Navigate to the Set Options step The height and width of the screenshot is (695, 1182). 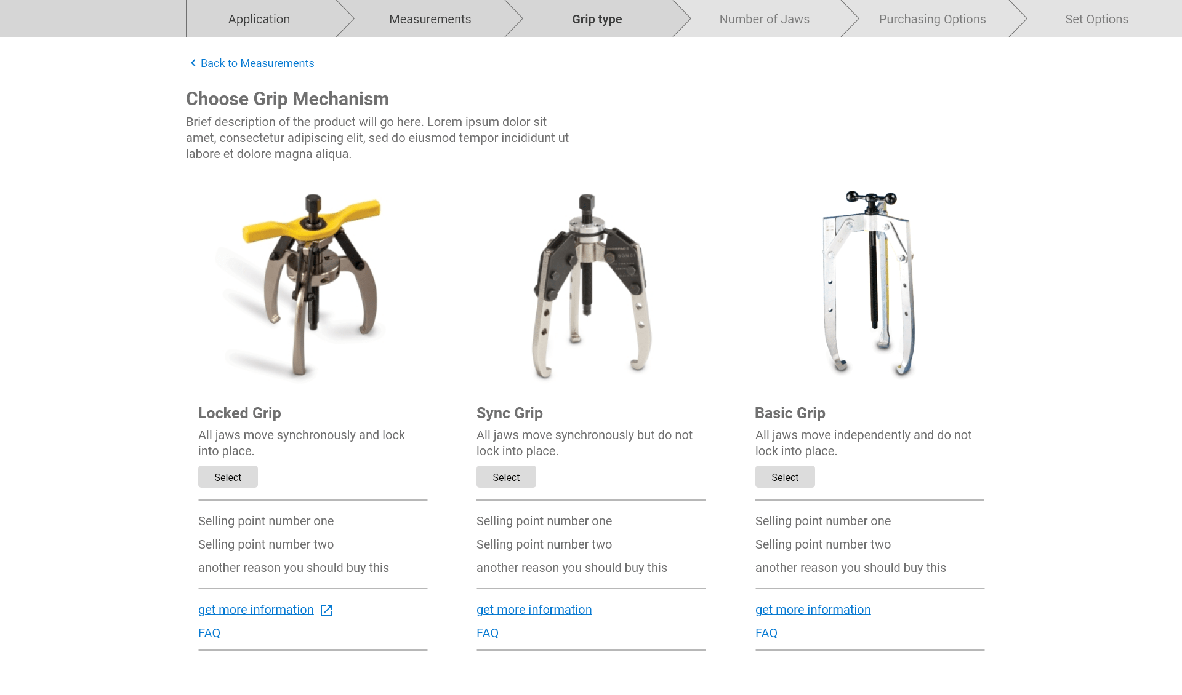pos(1096,19)
